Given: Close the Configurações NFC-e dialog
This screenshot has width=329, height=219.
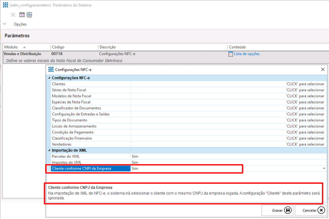Looking at the screenshot, I should (322, 69).
